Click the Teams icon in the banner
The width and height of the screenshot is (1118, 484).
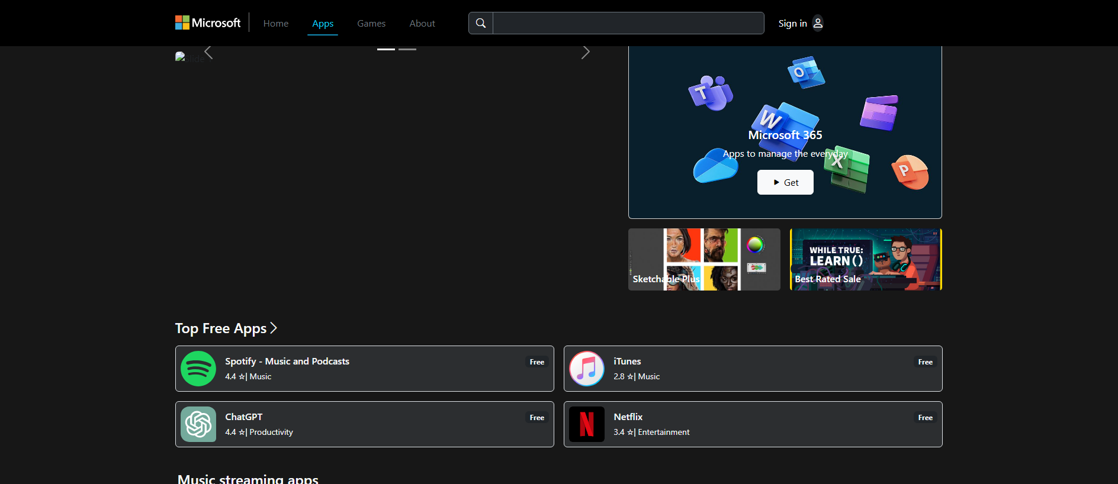click(x=711, y=93)
